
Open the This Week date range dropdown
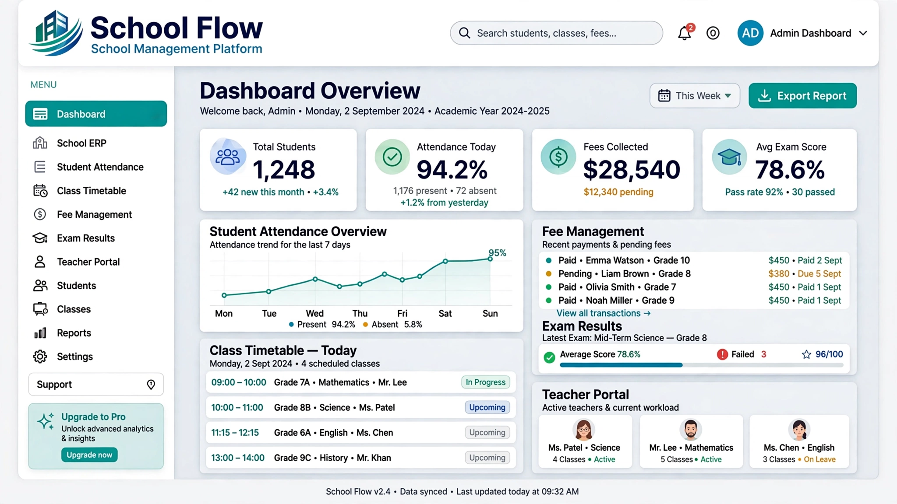tap(695, 95)
